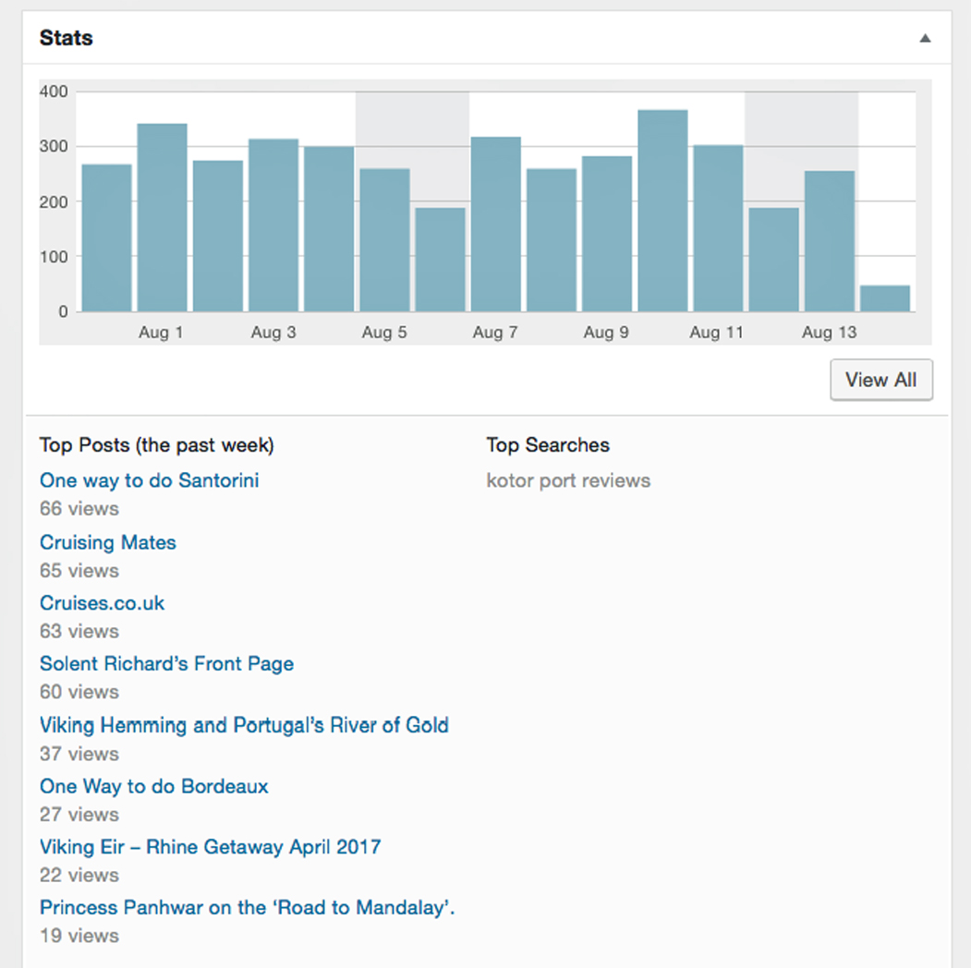Open the Cruises.co.uk post link
971x968 pixels.
[x=102, y=603]
